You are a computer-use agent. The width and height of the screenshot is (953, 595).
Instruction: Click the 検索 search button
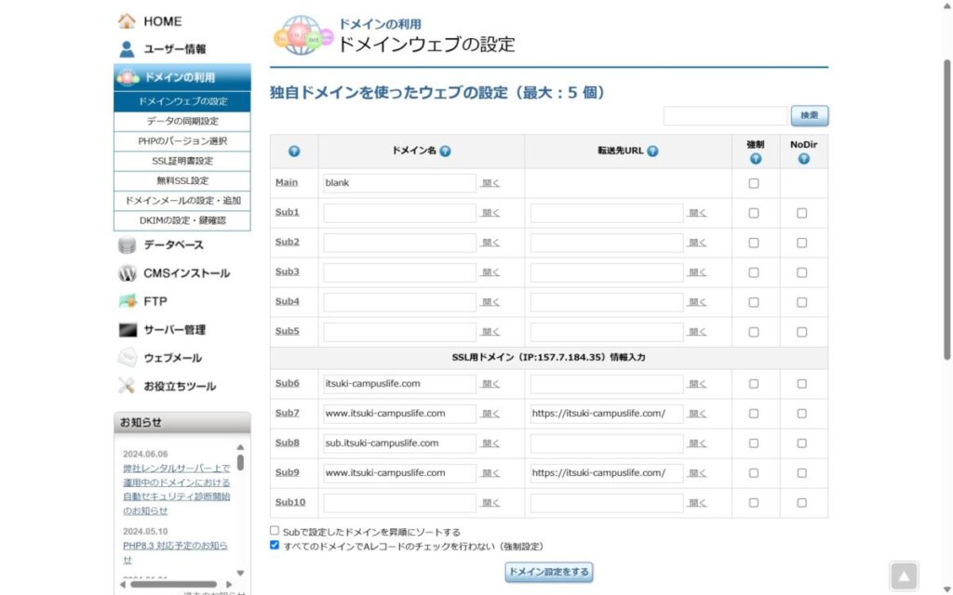(x=810, y=115)
